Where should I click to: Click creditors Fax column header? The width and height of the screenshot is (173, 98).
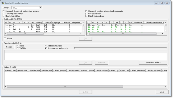[x=131, y=22]
